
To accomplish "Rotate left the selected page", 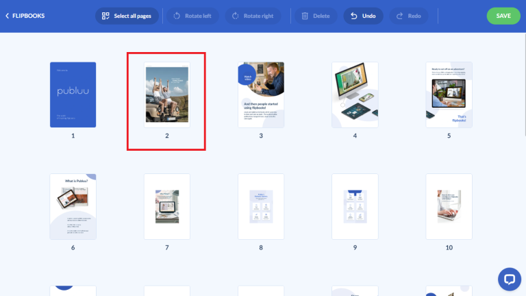I will [x=192, y=16].
